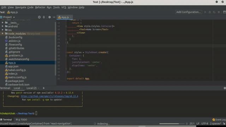Close the App.js editor tab

71,17
